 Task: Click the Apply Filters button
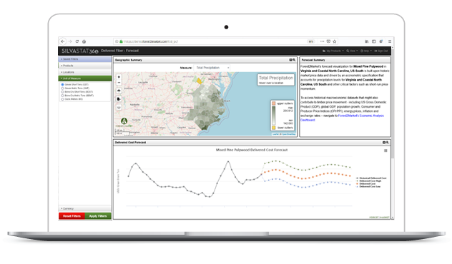[98, 216]
